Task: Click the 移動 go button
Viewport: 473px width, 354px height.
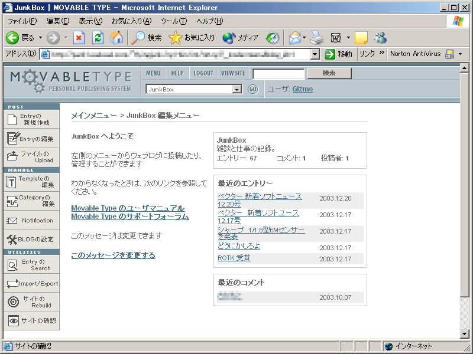Action: coord(339,54)
